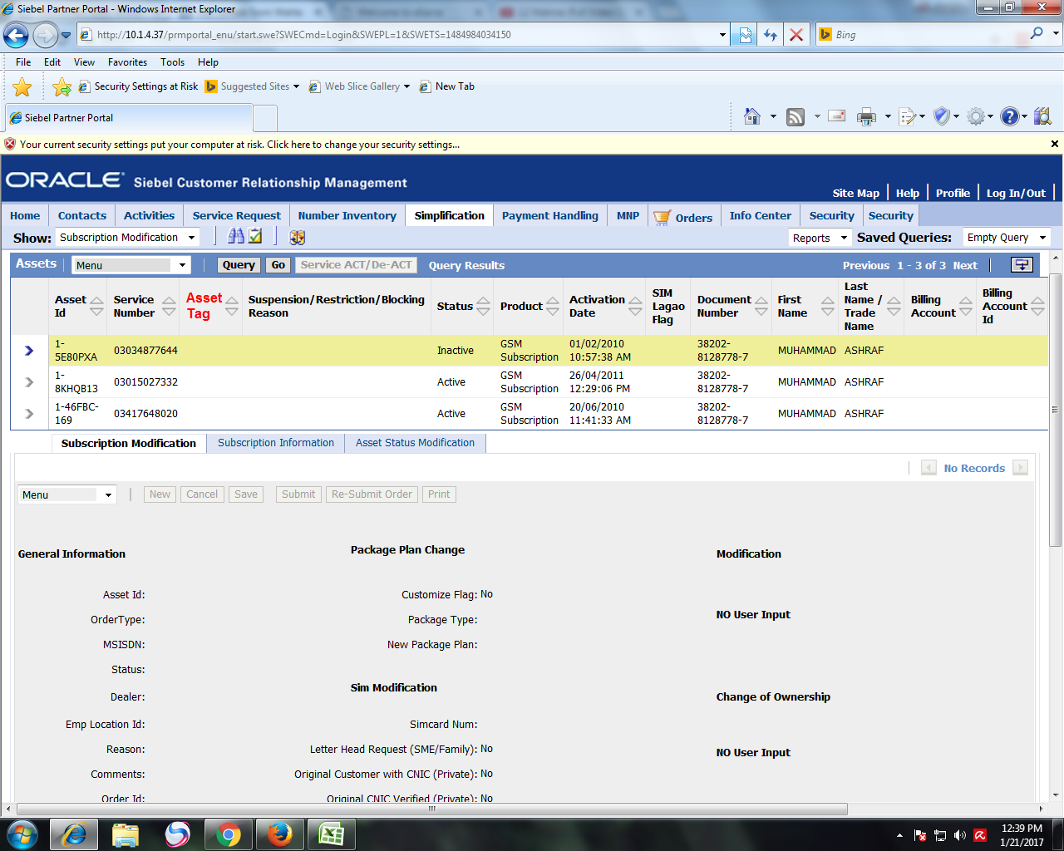Open Chrome from the taskbar
This screenshot has width=1064, height=851.
(x=229, y=834)
